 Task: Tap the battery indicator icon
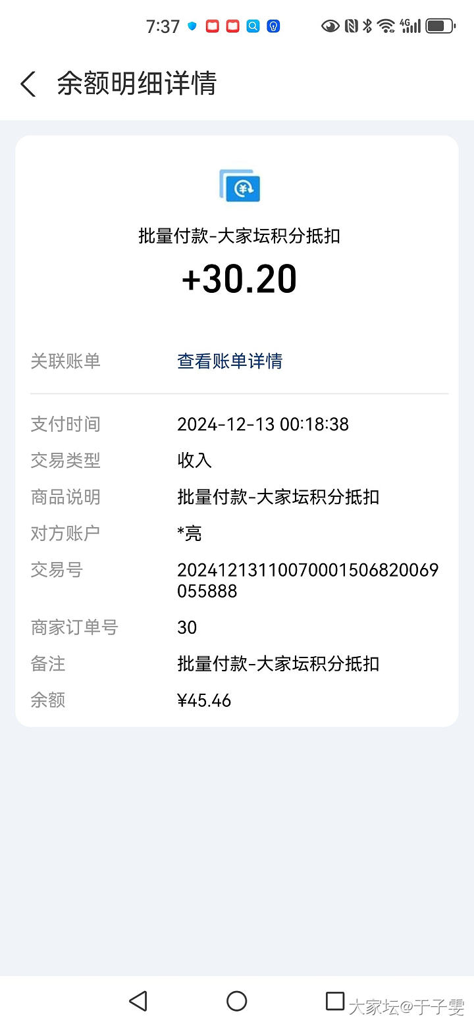click(x=440, y=26)
